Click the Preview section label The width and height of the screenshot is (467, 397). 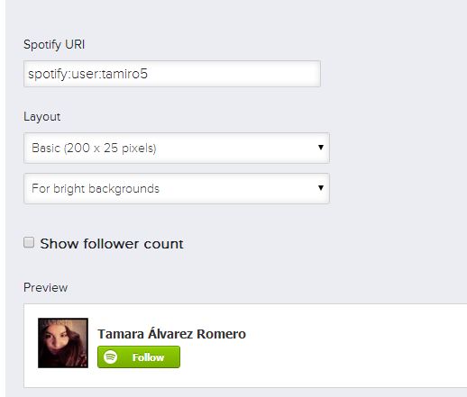(x=46, y=287)
